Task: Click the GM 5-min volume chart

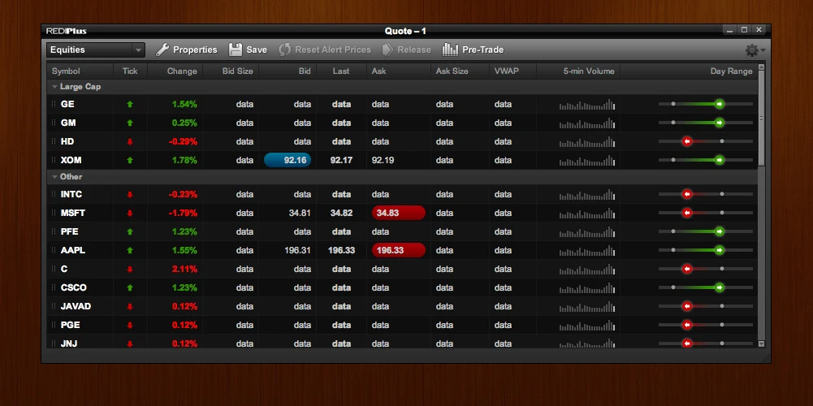Action: point(587,123)
